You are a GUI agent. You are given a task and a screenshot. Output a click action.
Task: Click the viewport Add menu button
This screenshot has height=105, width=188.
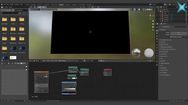point(51,10)
